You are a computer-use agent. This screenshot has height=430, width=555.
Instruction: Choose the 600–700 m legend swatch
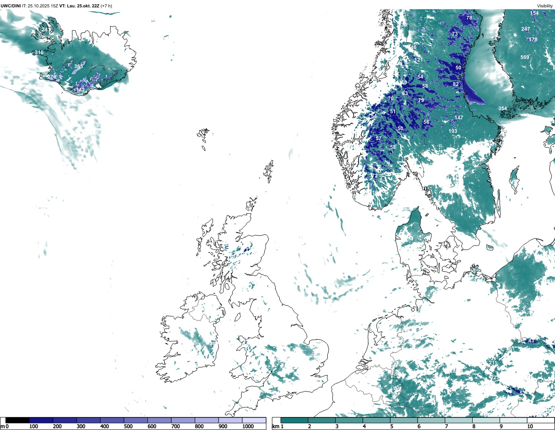click(160, 420)
